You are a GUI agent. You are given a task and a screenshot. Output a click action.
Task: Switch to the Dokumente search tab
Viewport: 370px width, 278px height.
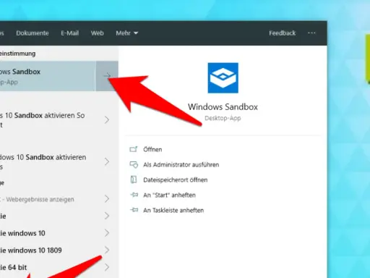(33, 33)
